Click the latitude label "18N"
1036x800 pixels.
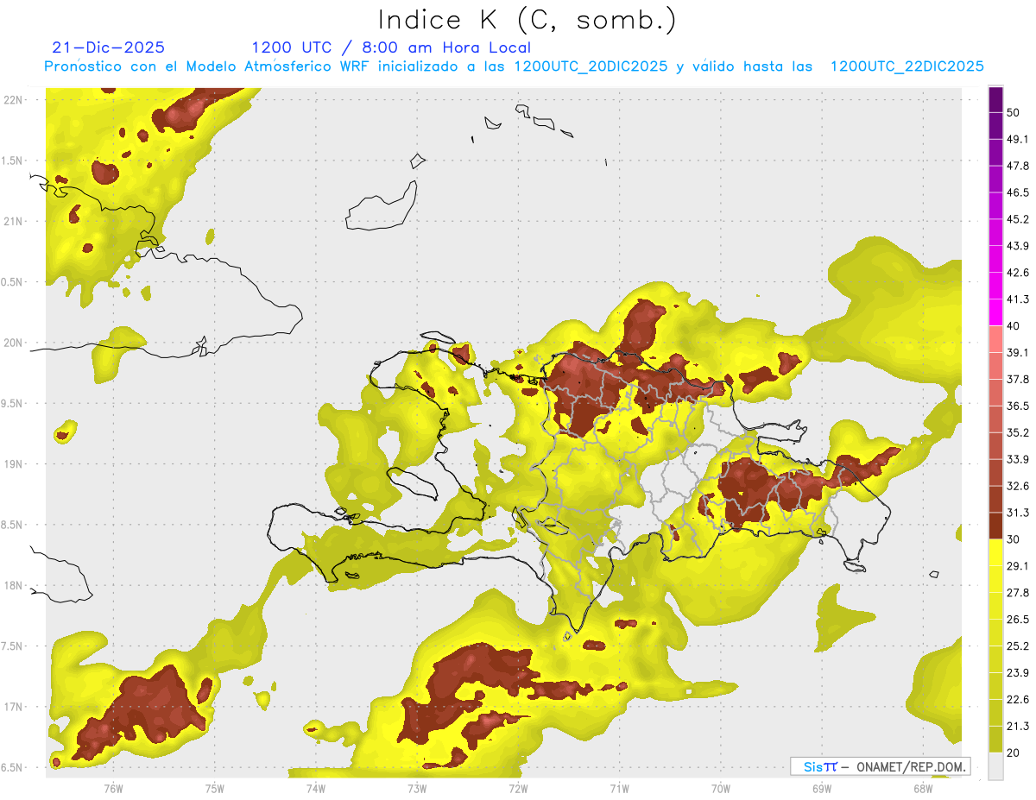(x=13, y=585)
